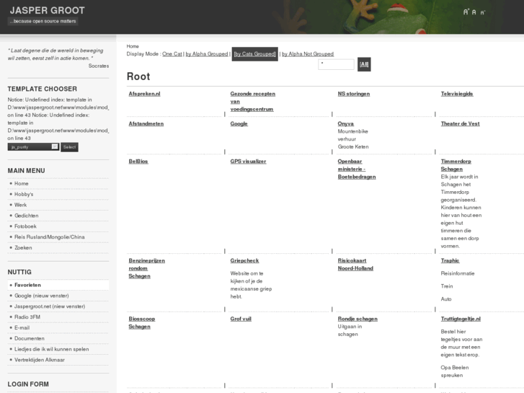
Task: Open the Werk menu item
Action: pos(20,205)
